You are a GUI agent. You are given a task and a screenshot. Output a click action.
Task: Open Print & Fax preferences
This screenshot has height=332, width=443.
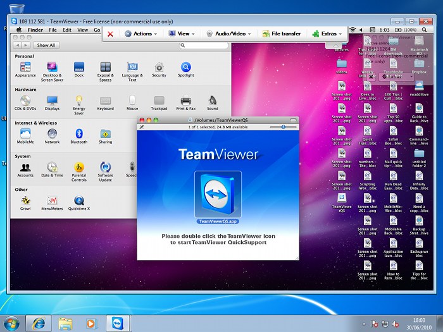(185, 102)
